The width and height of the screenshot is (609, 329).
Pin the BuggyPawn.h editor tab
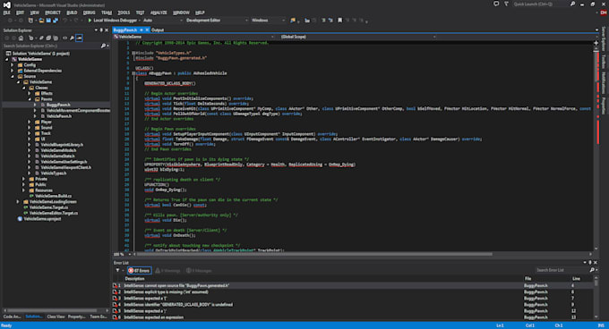[x=142, y=30]
